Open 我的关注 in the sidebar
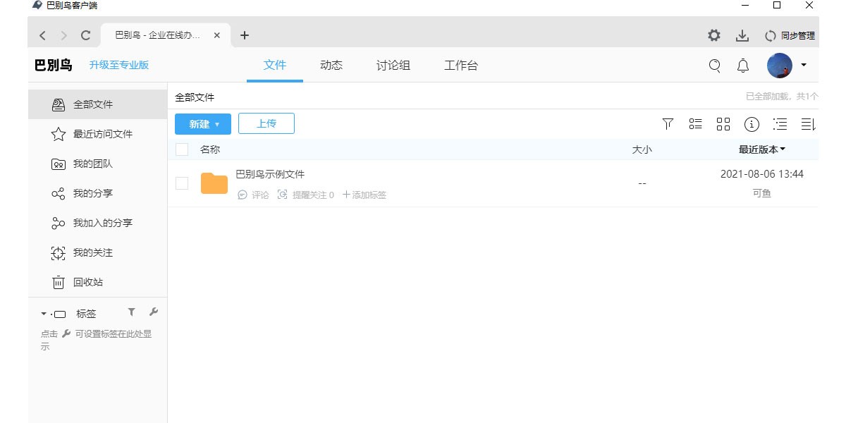The height and width of the screenshot is (423, 846). (97, 252)
